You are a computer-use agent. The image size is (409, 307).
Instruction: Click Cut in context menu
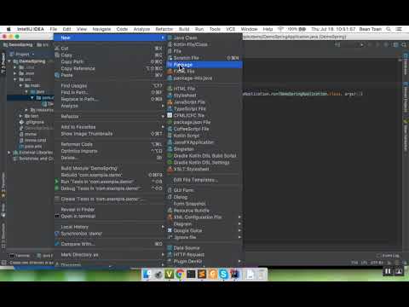tap(65, 49)
